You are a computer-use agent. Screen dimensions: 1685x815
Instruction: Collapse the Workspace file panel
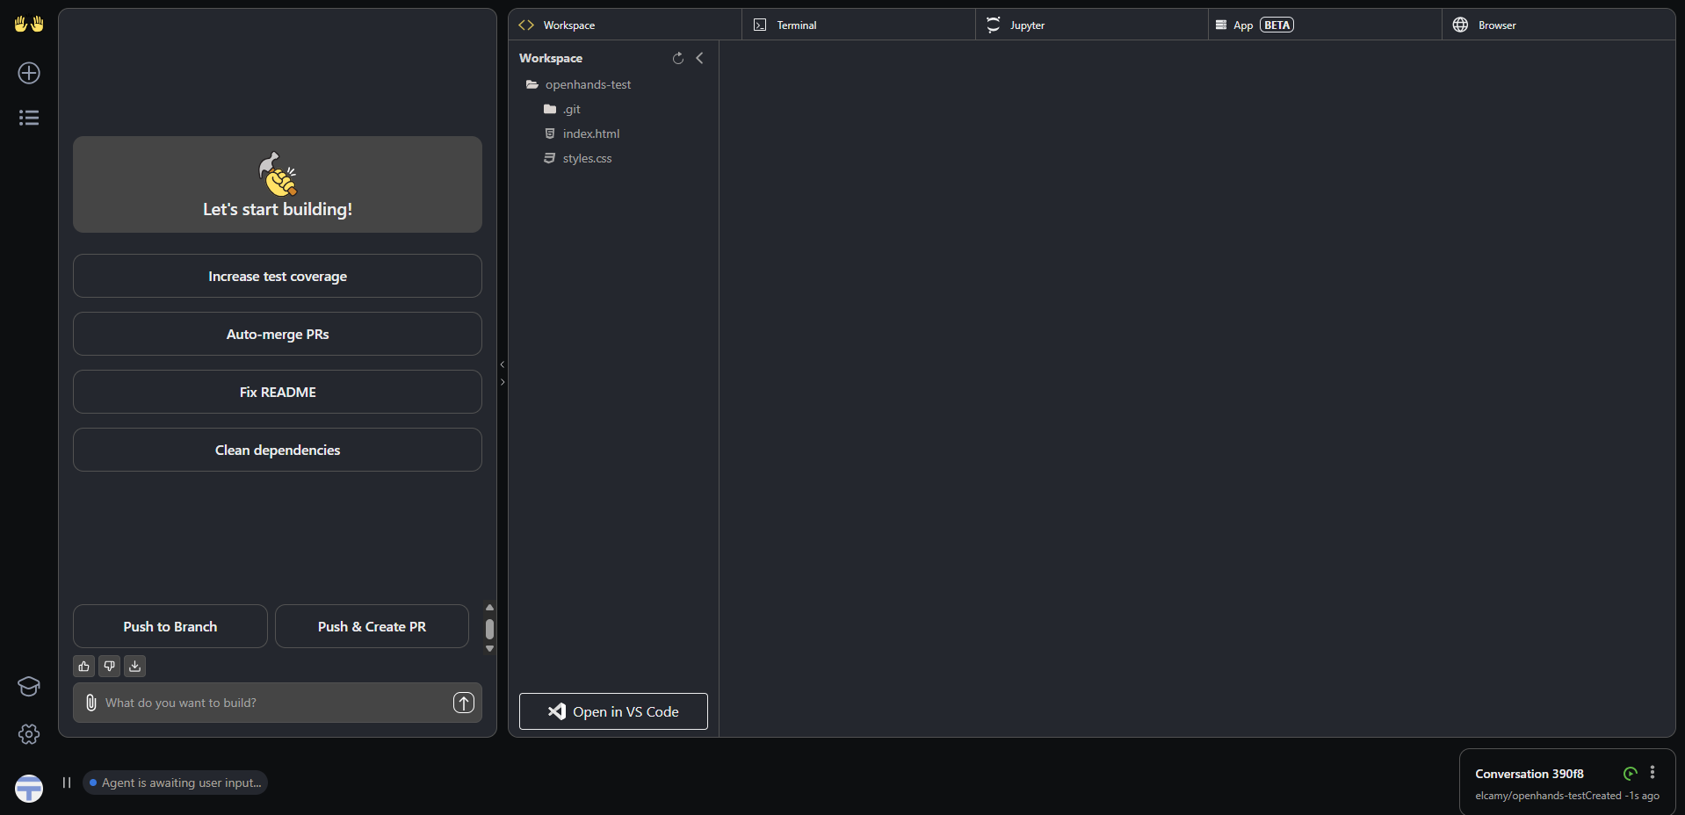pyautogui.click(x=699, y=58)
